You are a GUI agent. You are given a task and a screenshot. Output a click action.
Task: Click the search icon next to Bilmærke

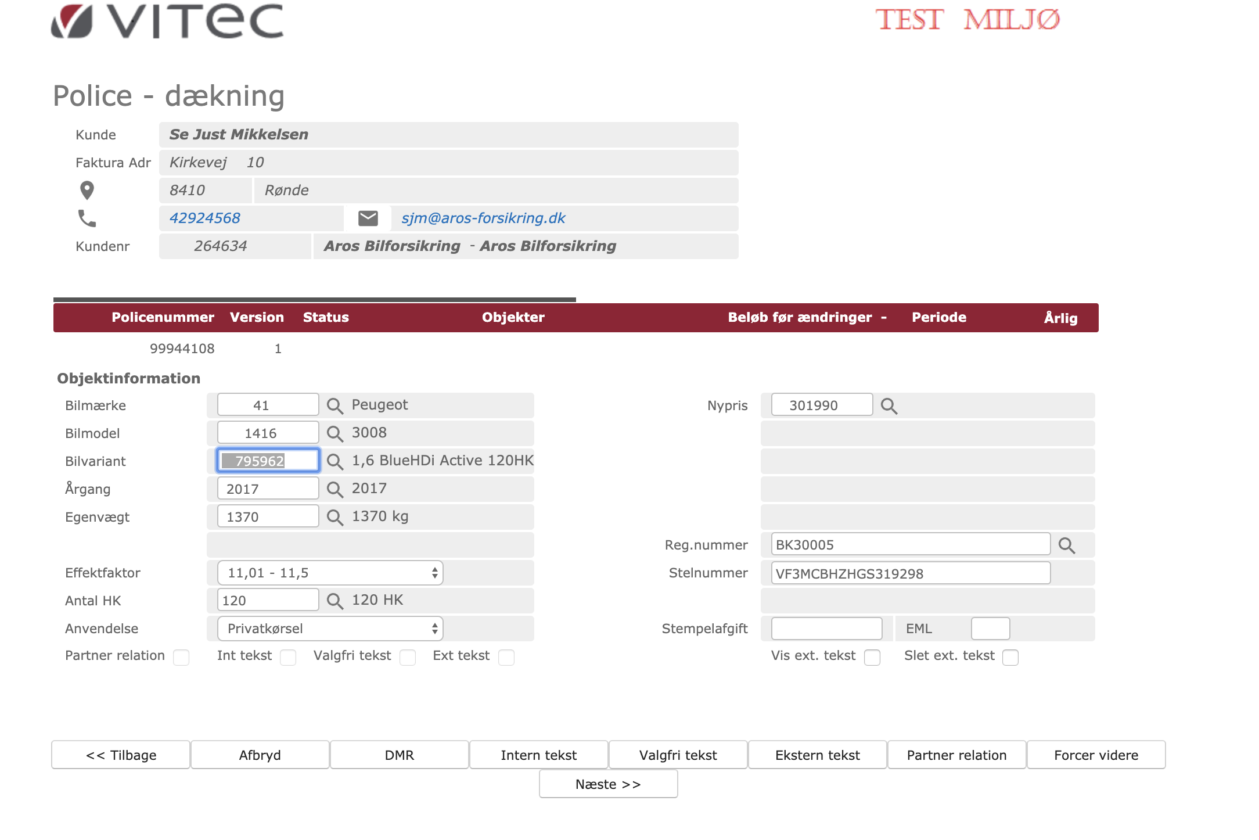334,405
